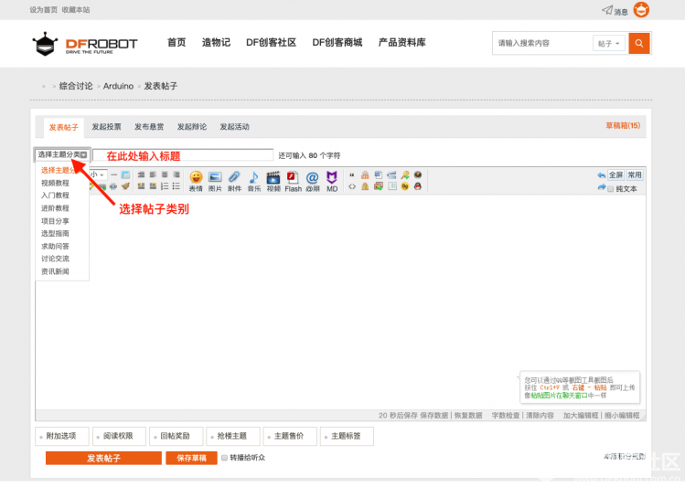Expand the 回帖奖励 section
685x487 pixels.
pyautogui.click(x=176, y=436)
